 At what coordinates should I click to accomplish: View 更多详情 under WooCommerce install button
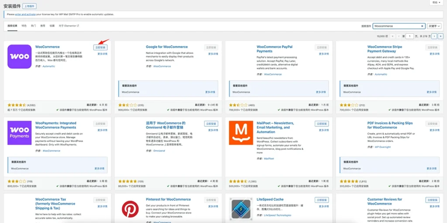point(102,54)
